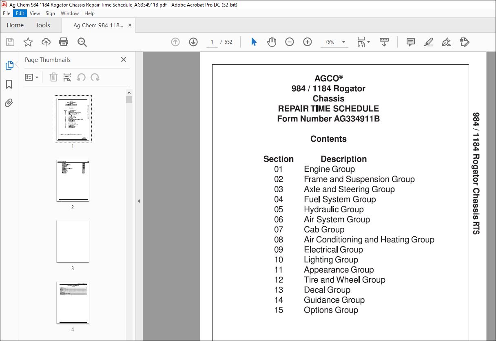496x341 pixels.
Task: Click the 'Options Group' entry
Action: click(x=331, y=310)
